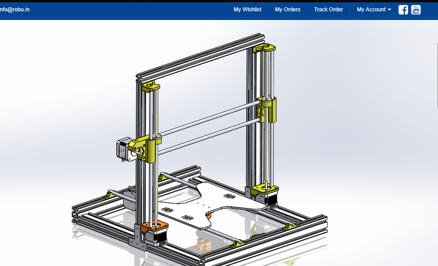438x266 pixels.
Task: Expand the My Account dropdown menu
Action: (373, 10)
